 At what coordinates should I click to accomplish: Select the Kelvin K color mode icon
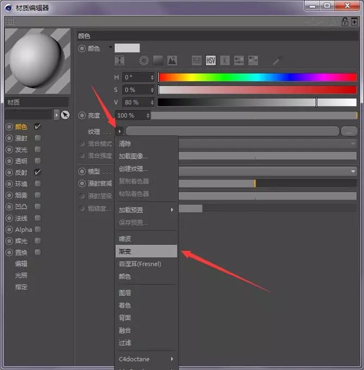pos(225,60)
